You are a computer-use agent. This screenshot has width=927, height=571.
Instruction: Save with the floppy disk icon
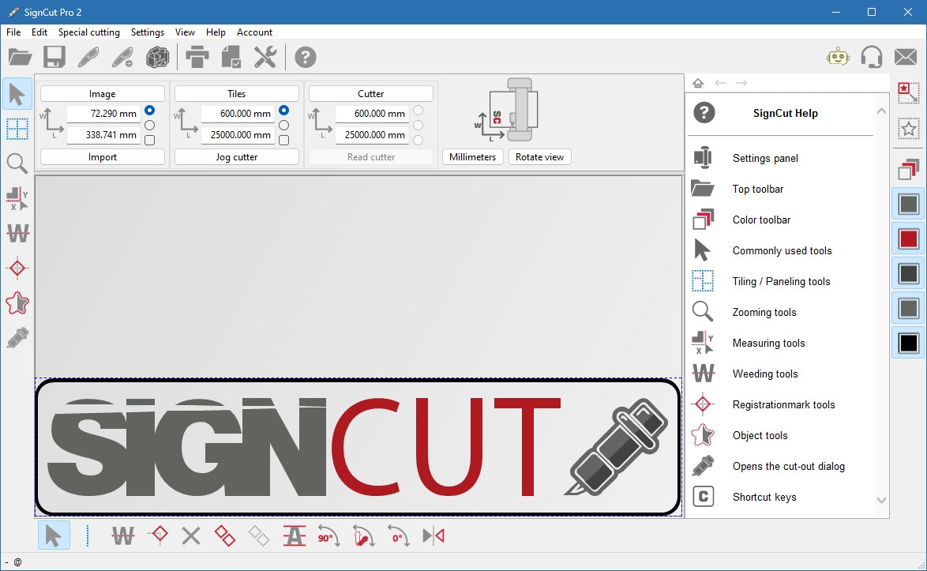[x=54, y=58]
